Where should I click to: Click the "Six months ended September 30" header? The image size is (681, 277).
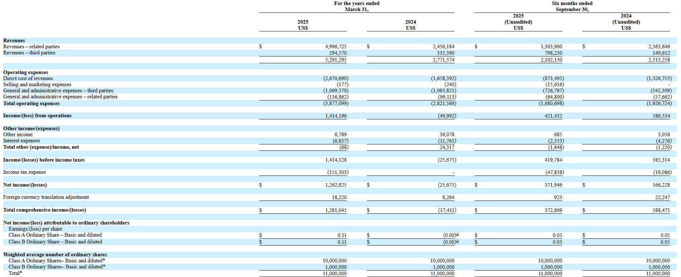coord(572,6)
